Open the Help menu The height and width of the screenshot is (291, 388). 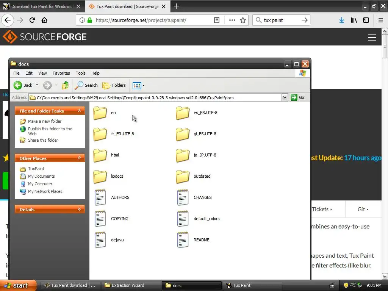tap(95, 73)
